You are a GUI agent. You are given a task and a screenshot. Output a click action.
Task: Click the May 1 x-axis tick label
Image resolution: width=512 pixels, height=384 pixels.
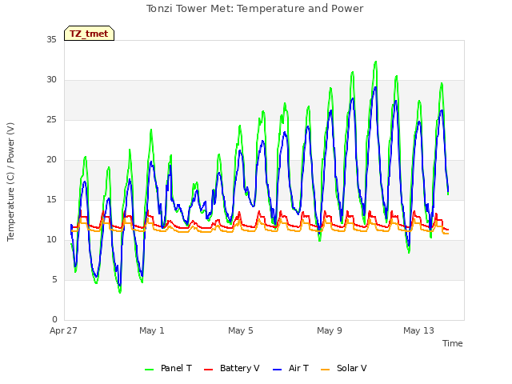[x=152, y=330]
